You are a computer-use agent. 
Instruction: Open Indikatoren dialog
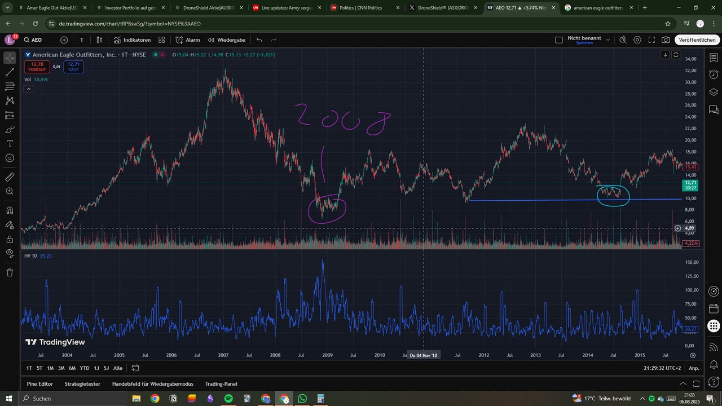(x=132, y=40)
